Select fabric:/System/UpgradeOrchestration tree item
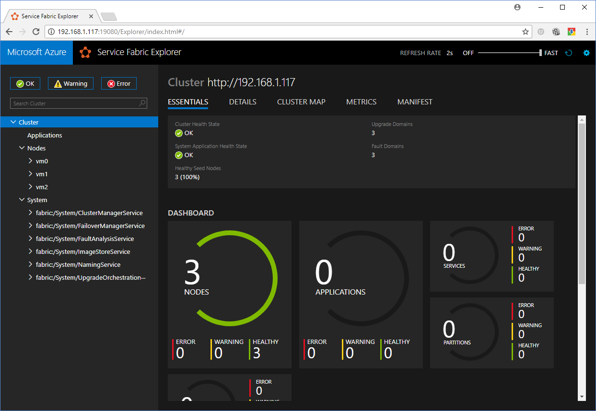Viewport: 596px width, 411px height. (91, 277)
